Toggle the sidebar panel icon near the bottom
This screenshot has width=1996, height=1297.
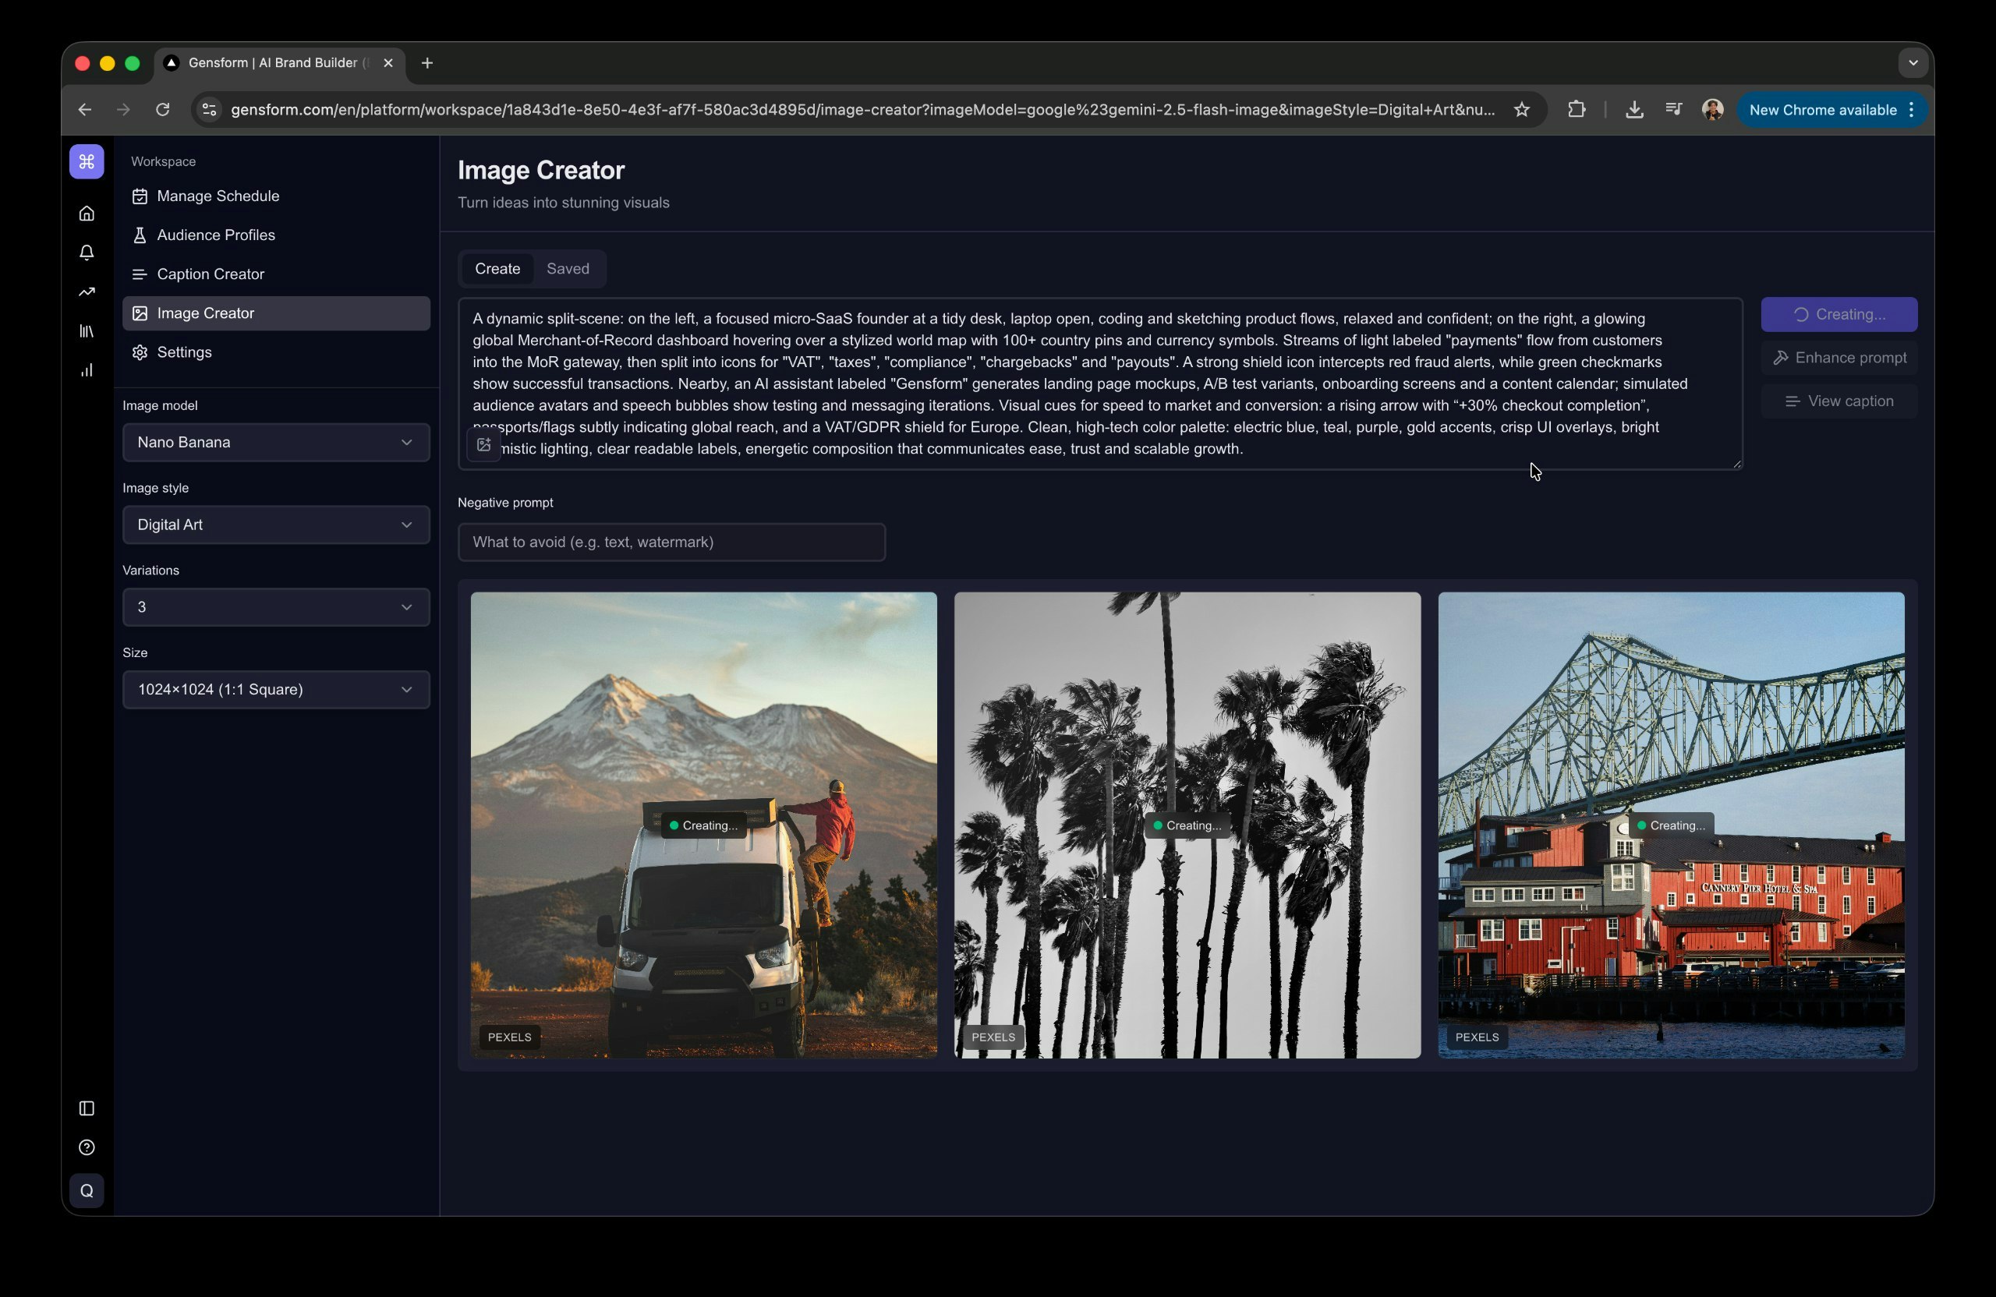87,1108
